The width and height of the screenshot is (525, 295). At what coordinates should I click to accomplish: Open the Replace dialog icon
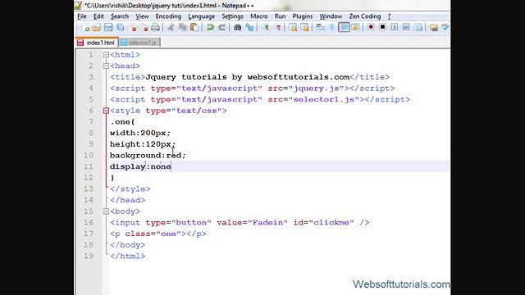point(249,27)
